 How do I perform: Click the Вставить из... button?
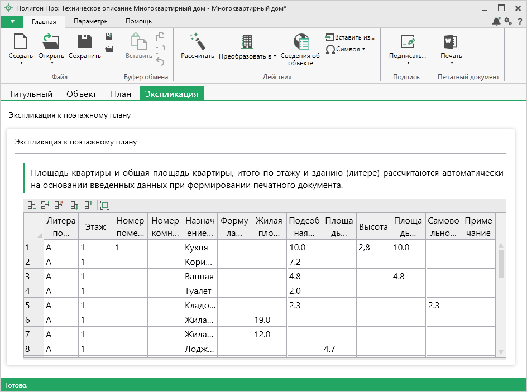(349, 37)
